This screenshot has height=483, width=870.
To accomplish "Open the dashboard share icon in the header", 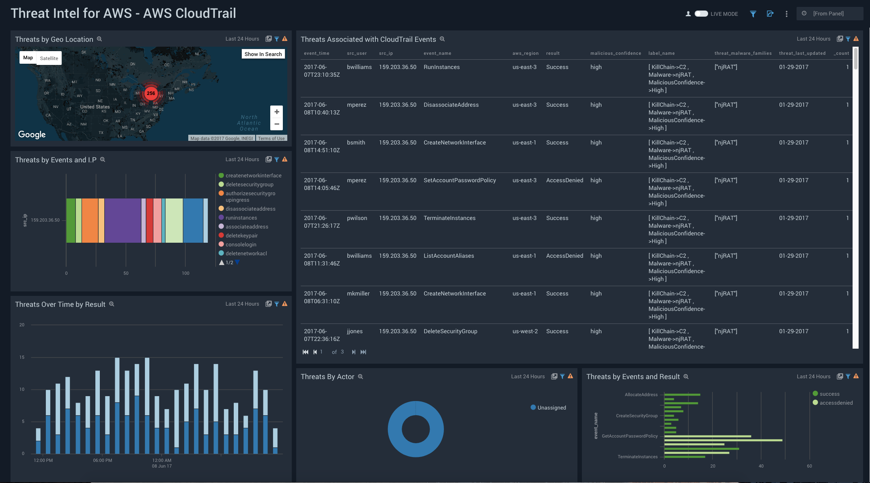I will point(770,13).
